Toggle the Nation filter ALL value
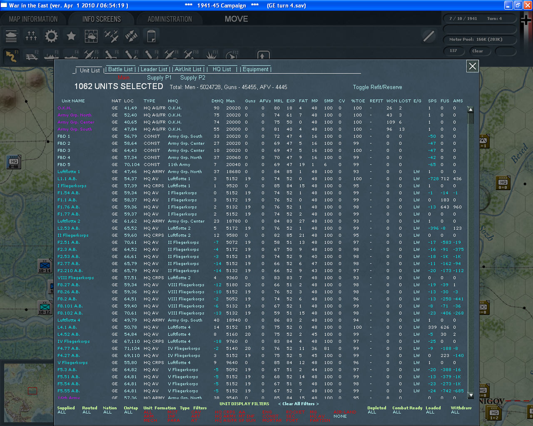This screenshot has height=426, width=533. (x=107, y=412)
